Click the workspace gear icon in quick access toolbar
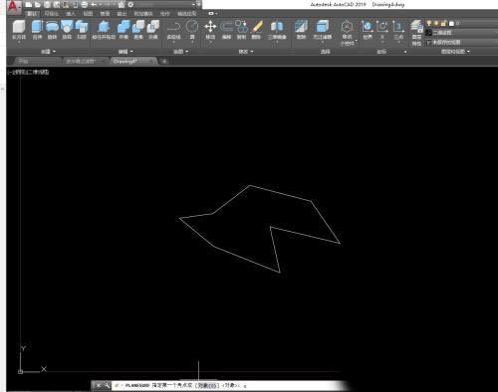Viewport: 498px width, 392px height. point(130,5)
